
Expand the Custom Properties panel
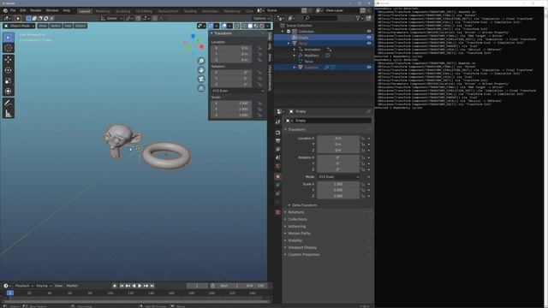(x=304, y=255)
